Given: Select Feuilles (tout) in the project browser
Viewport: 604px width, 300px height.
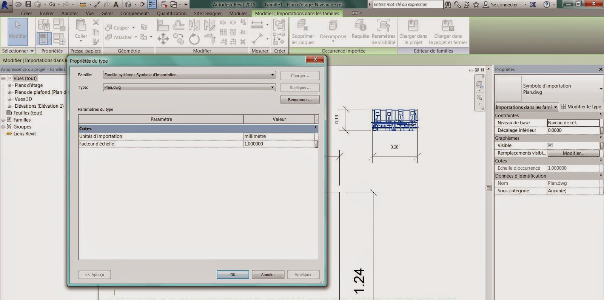Looking at the screenshot, I should tap(28, 113).
